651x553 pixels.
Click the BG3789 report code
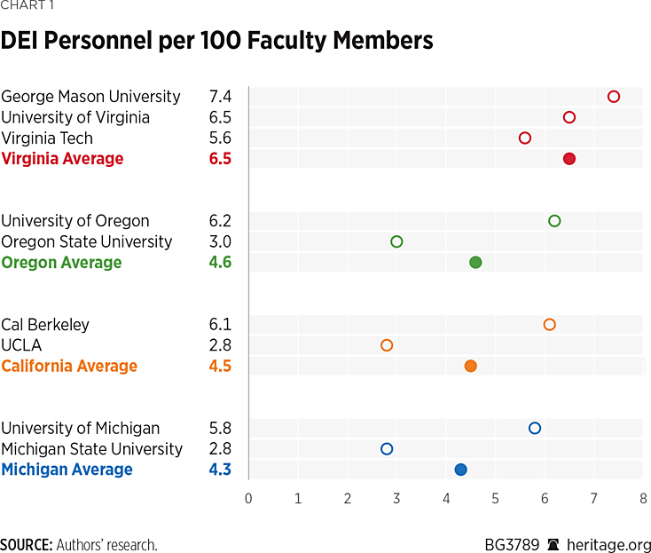pyautogui.click(x=511, y=545)
